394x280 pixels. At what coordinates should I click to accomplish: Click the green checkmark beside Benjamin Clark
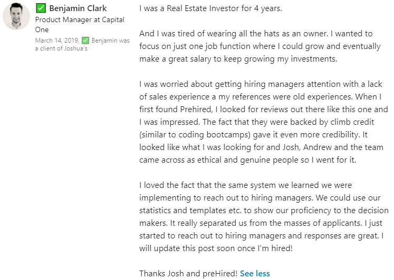coord(41,8)
